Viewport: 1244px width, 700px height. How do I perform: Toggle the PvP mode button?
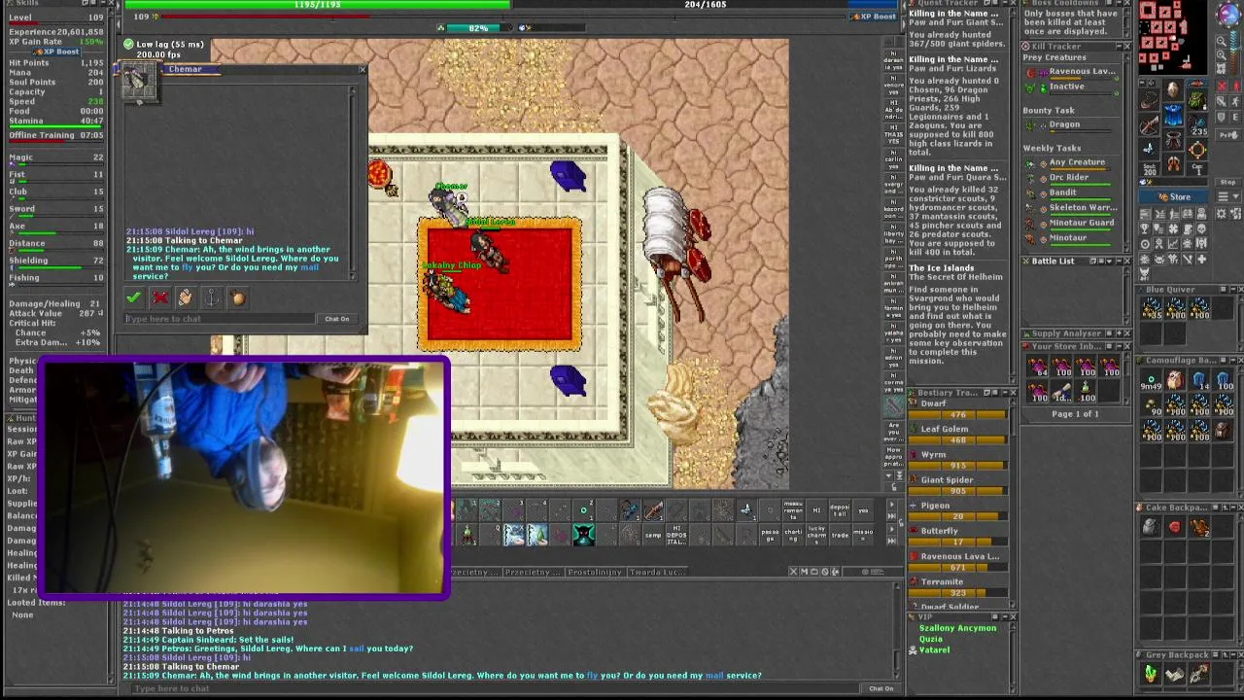point(1227,135)
